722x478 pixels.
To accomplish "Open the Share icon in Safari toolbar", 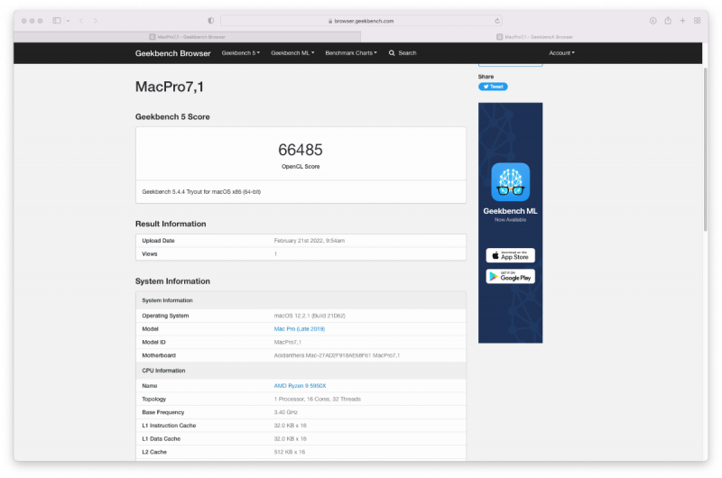I will coord(668,21).
